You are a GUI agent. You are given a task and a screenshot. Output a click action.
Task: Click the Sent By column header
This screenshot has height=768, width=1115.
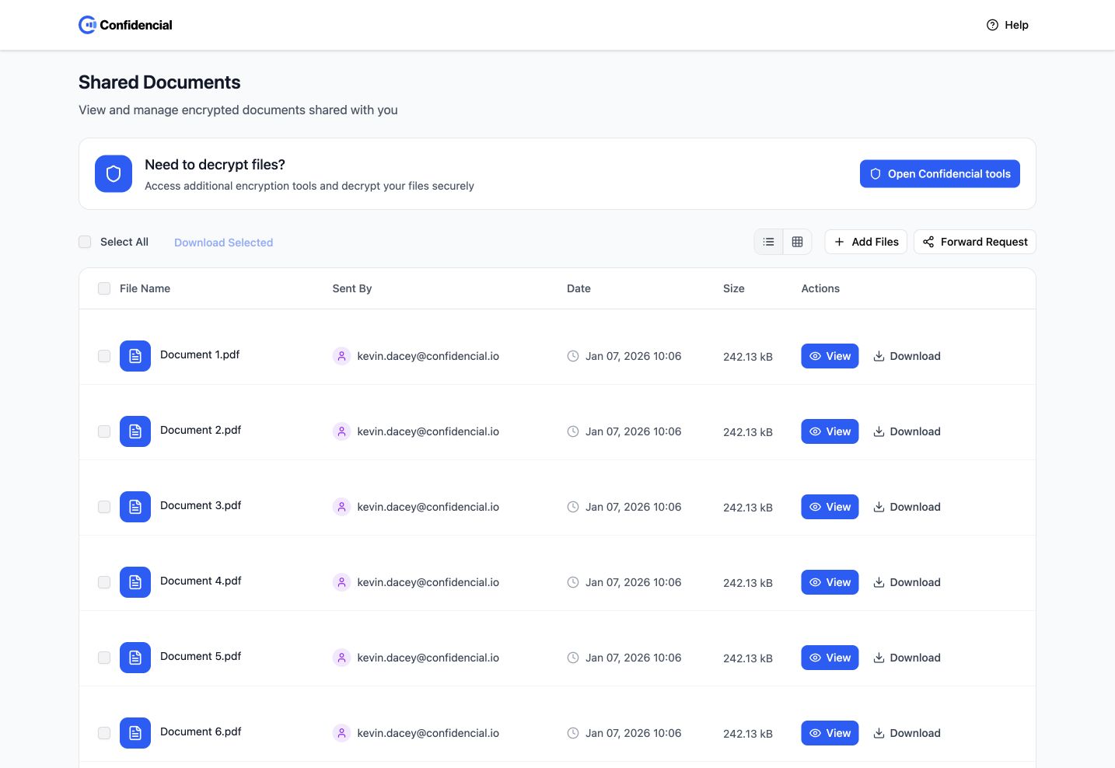(x=352, y=288)
